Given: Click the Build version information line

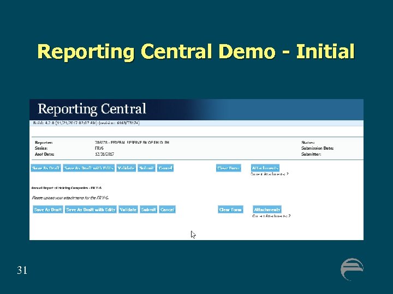Looking at the screenshot, I should pos(86,123).
